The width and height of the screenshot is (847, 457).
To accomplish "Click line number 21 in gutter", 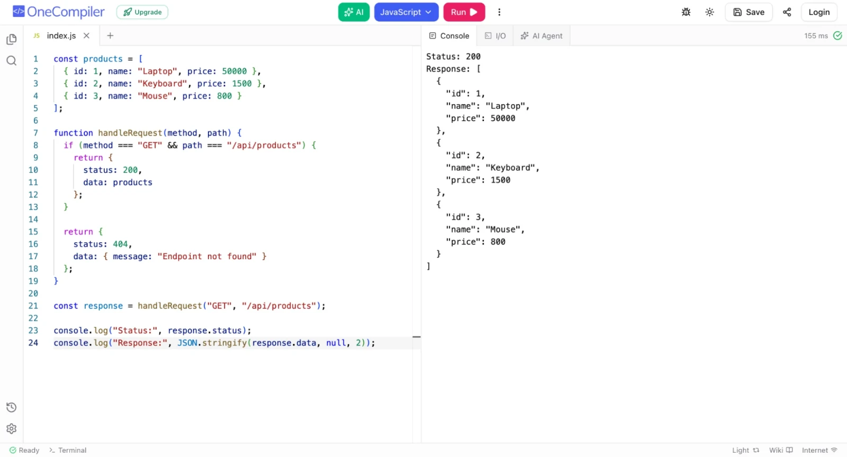I will pos(33,306).
